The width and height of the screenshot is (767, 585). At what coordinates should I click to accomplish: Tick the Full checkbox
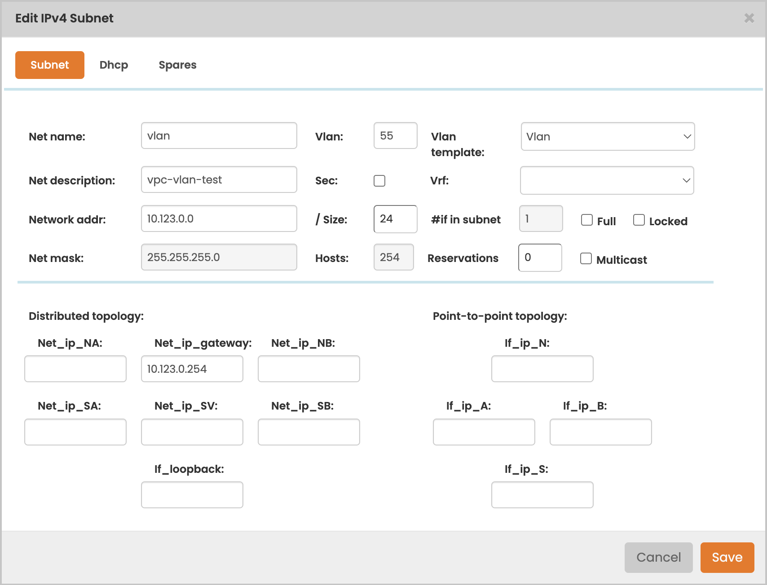586,220
